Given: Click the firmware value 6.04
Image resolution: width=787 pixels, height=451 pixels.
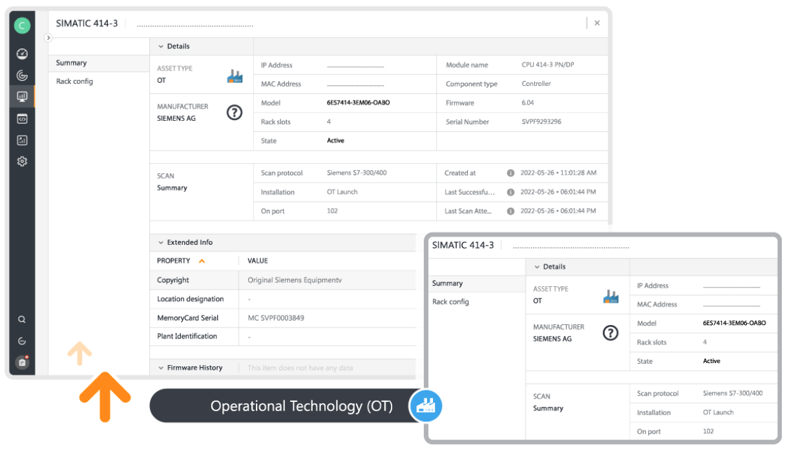Looking at the screenshot, I should tap(528, 103).
